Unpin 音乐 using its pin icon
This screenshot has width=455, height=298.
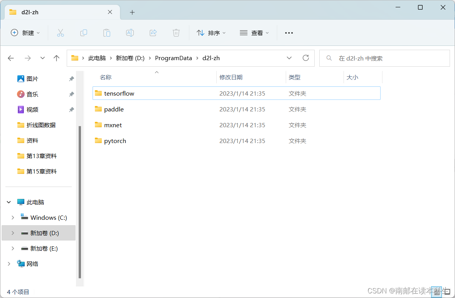71,94
